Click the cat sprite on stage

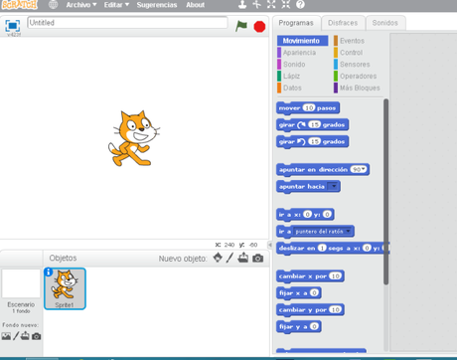[134, 138]
